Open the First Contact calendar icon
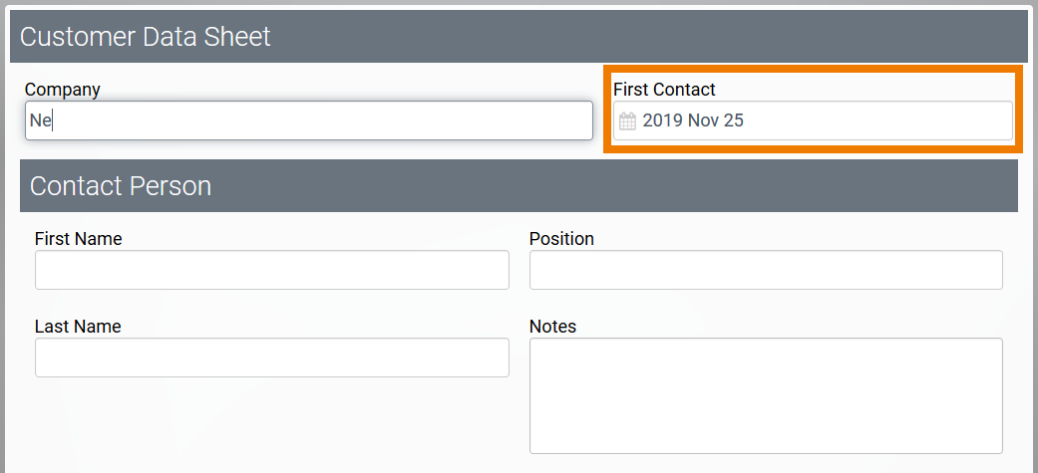 (x=627, y=121)
